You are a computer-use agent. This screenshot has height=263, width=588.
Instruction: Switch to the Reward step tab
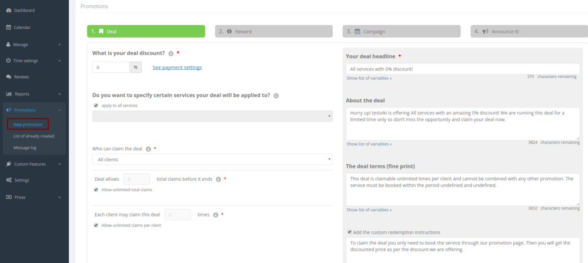[273, 32]
